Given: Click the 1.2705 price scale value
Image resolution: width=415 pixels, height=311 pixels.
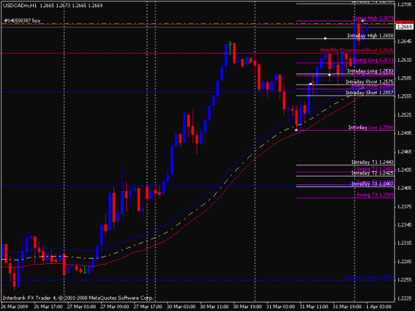Looking at the screenshot, I should coord(404,5).
